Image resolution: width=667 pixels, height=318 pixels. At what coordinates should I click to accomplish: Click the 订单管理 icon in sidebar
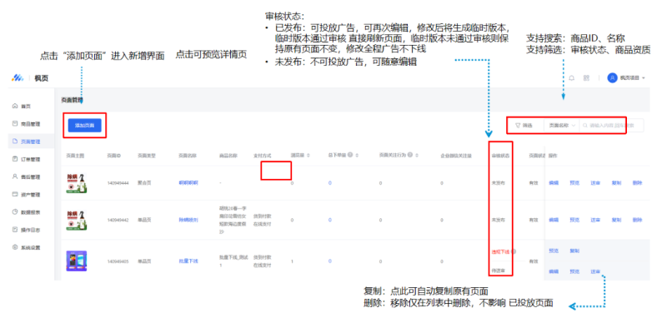(x=15, y=159)
